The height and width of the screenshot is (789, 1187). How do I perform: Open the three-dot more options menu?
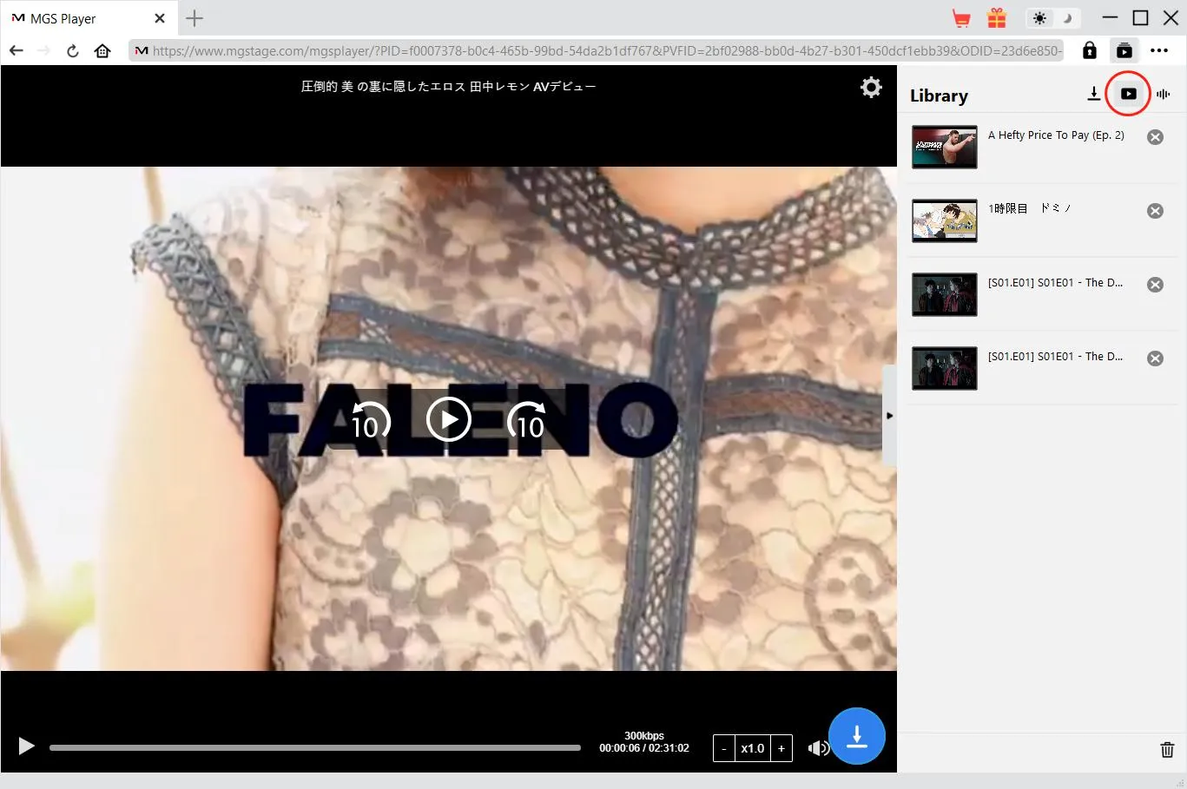(x=1159, y=50)
